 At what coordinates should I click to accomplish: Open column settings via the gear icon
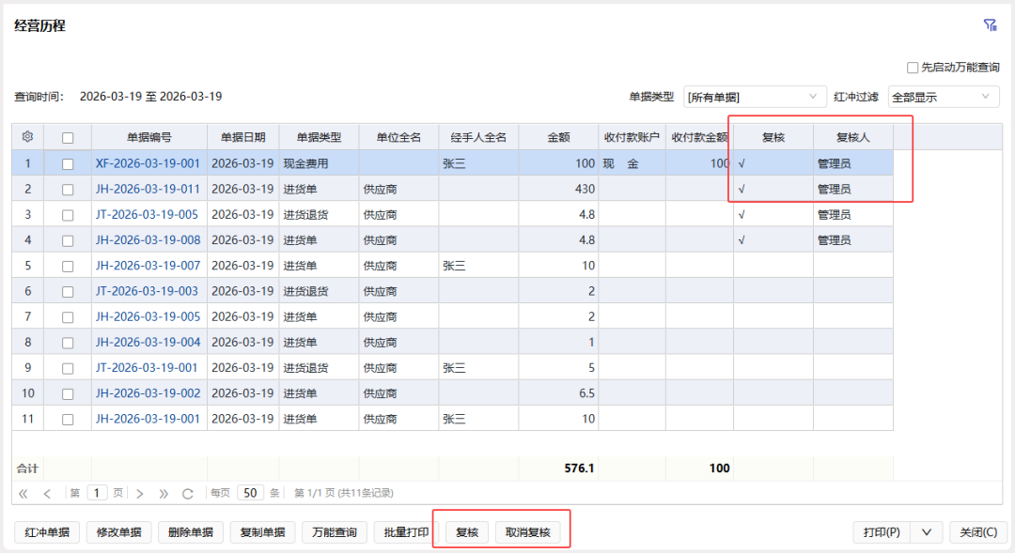pyautogui.click(x=27, y=136)
